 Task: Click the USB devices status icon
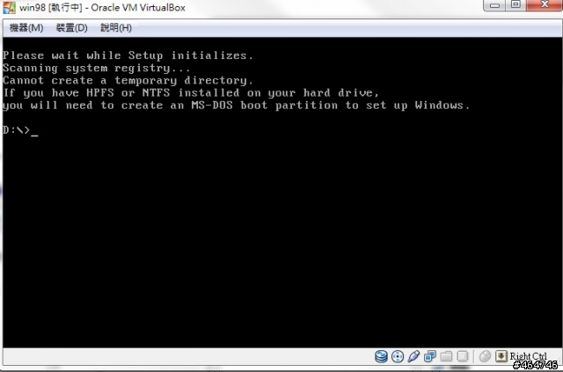point(413,356)
